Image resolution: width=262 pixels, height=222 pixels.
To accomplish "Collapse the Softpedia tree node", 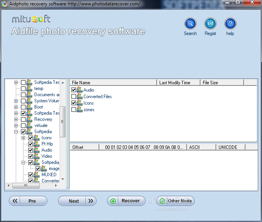I will [16, 132].
